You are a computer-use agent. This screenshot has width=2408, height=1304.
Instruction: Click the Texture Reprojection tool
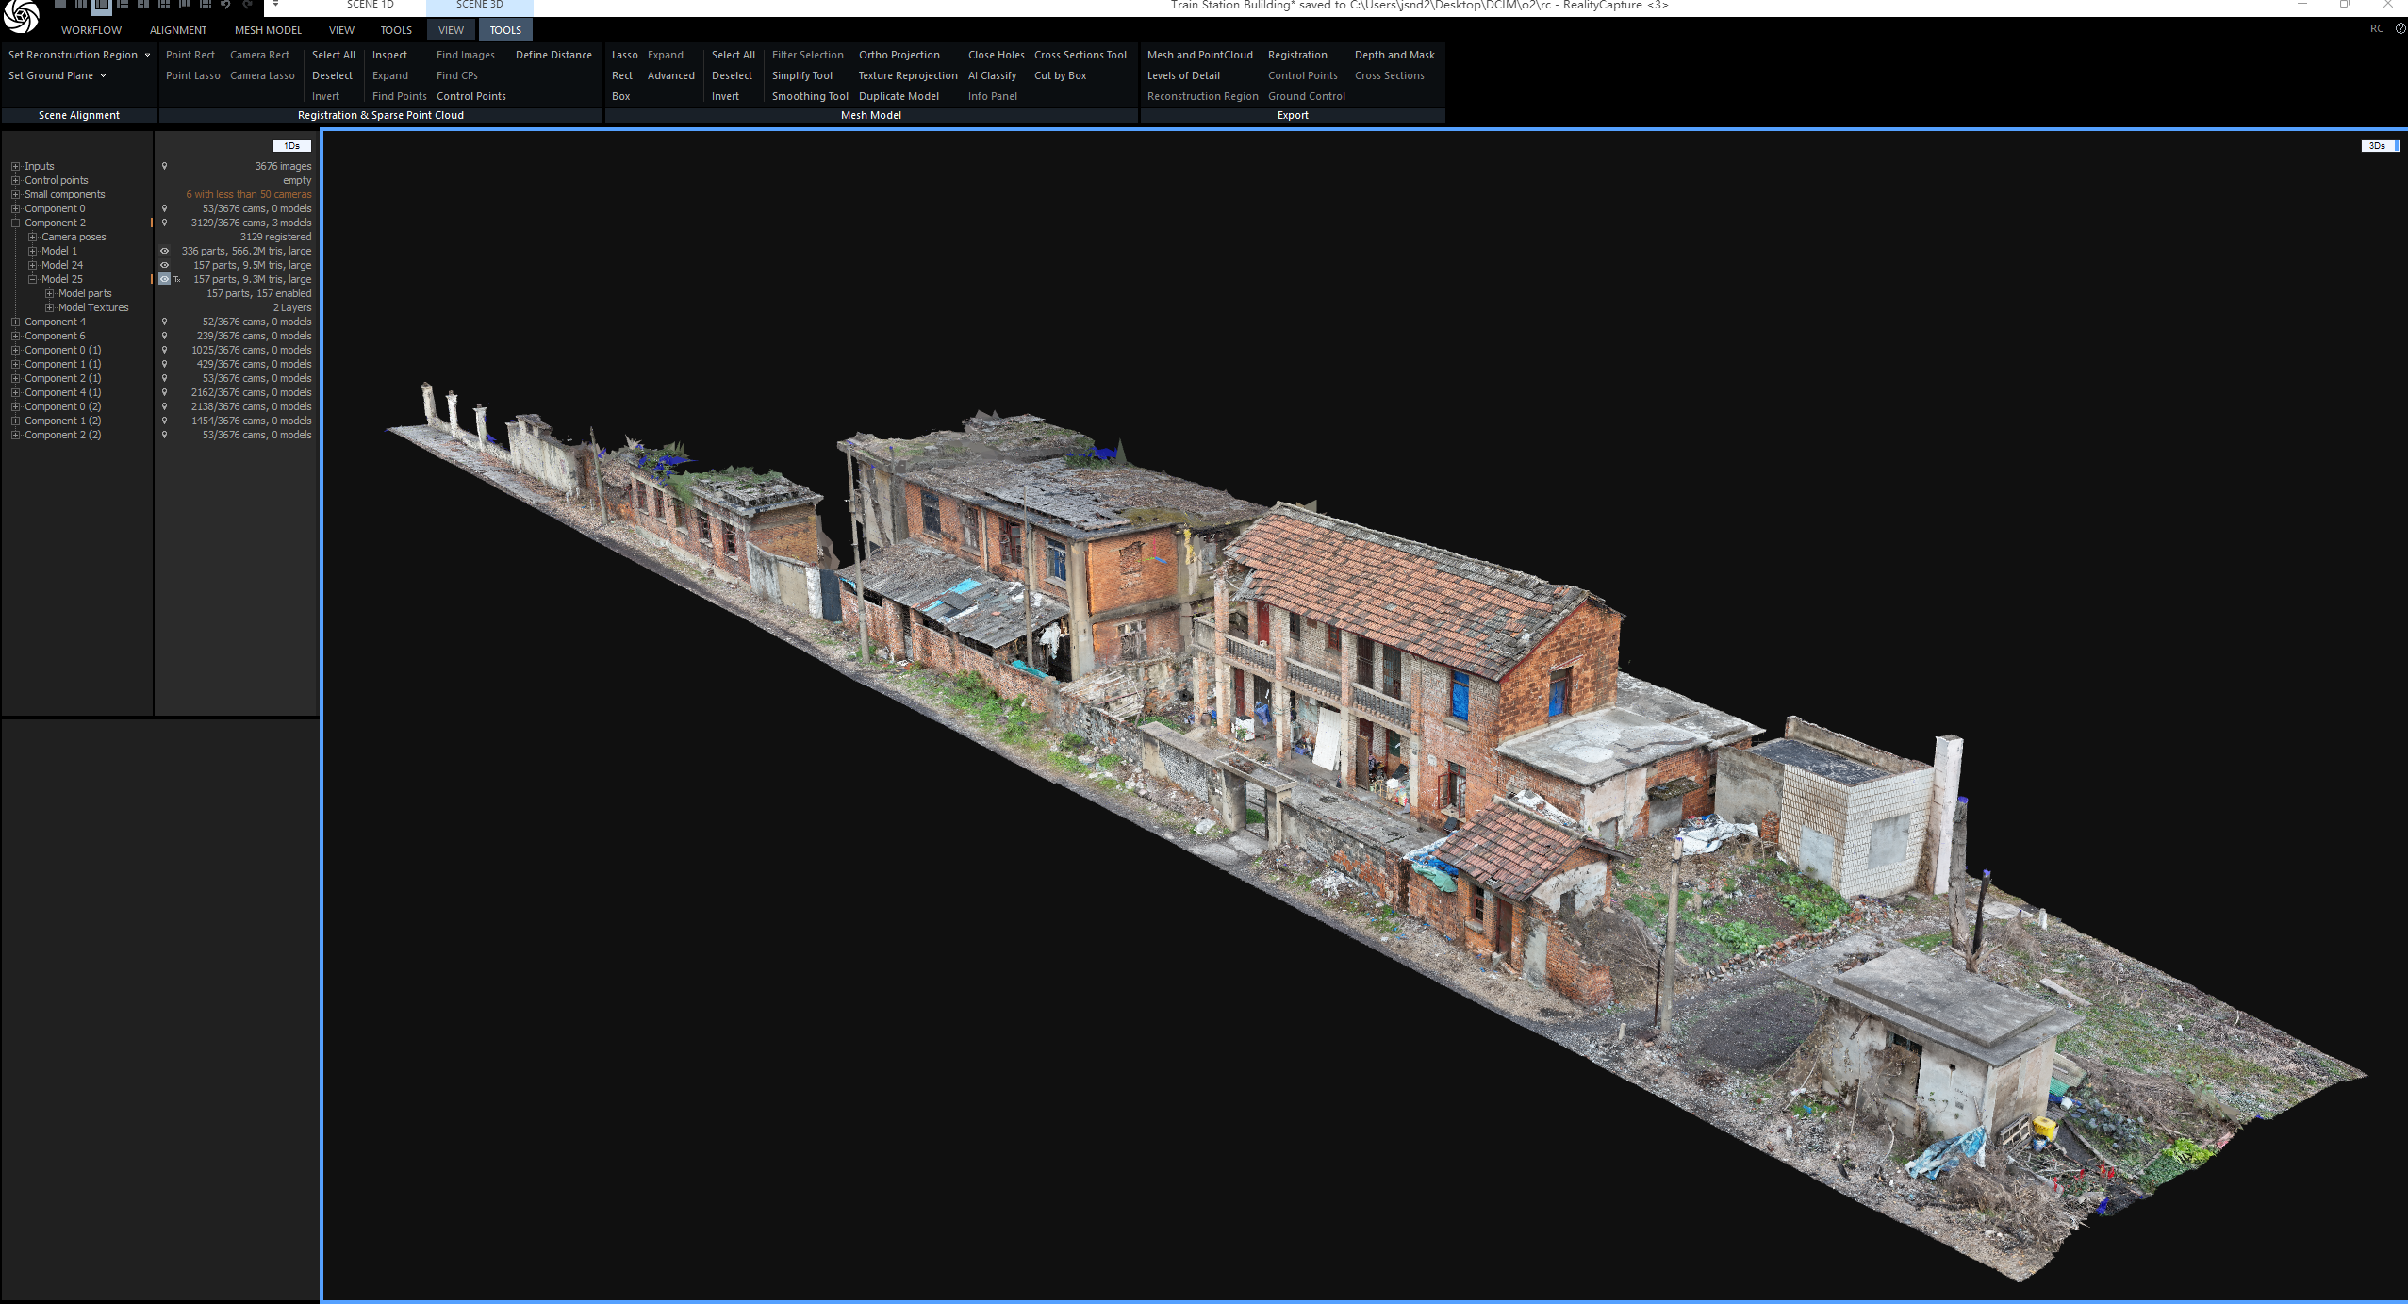pyautogui.click(x=908, y=75)
